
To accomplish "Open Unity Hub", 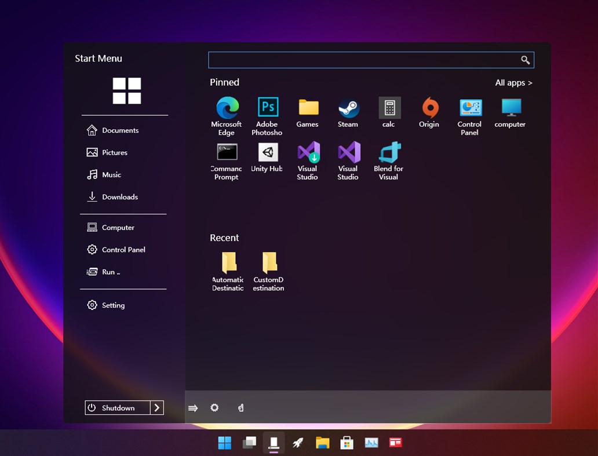I will (x=267, y=152).
